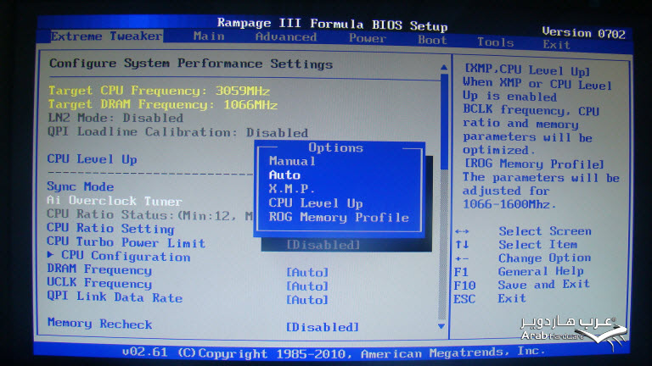Switch to the Main tab

tap(209, 36)
